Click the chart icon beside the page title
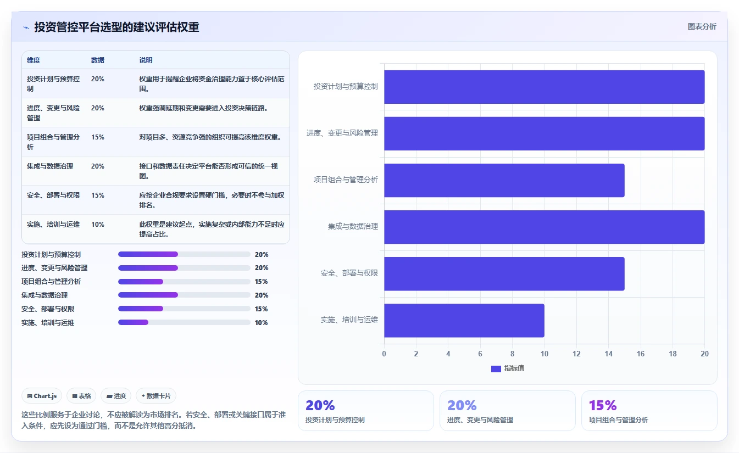Screen dimensions: 739x453 coord(26,27)
